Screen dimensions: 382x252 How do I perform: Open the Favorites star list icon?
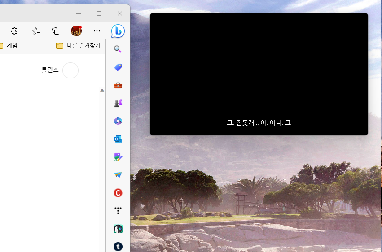[x=36, y=31]
